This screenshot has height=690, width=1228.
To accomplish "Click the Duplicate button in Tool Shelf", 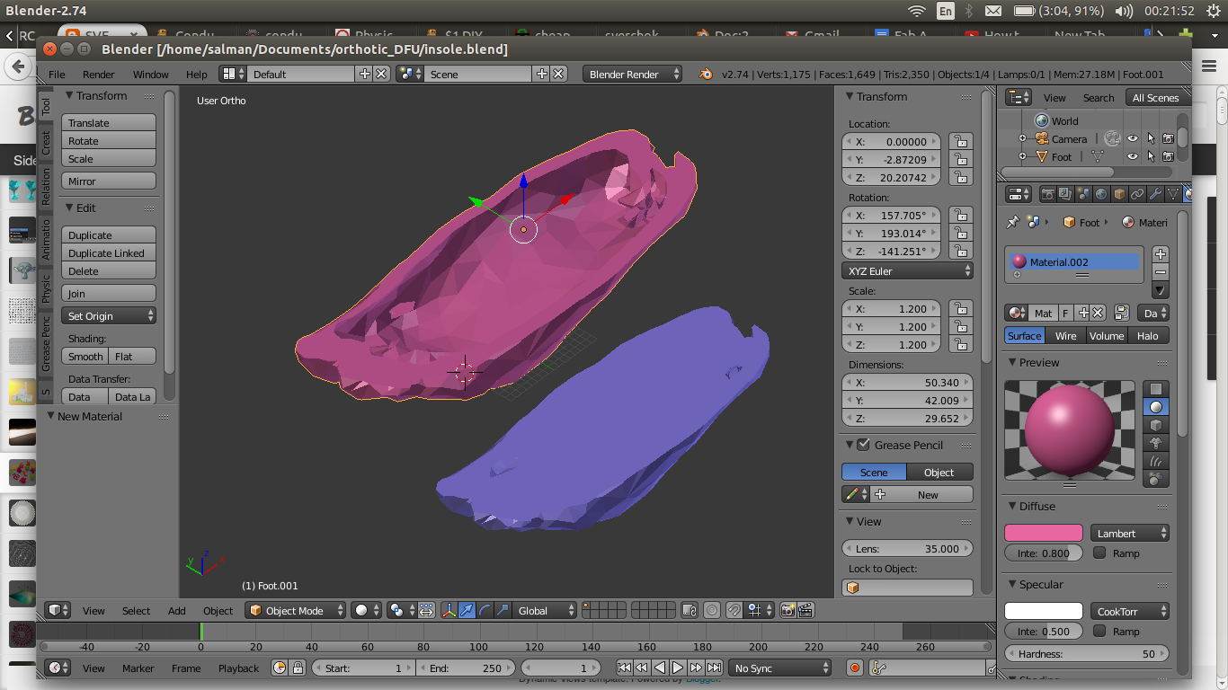I will (x=108, y=234).
